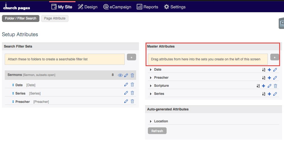This screenshot has height=141, width=284.
Task: Click the Scripture attribute label
Action: click(x=161, y=86)
